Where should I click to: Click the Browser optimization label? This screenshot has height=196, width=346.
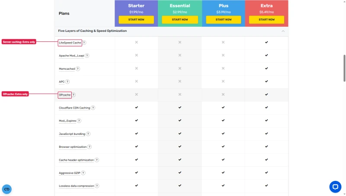tap(73, 147)
